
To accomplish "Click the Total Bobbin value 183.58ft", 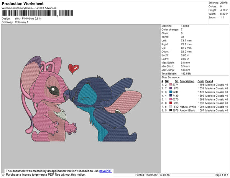I will (186, 74).
